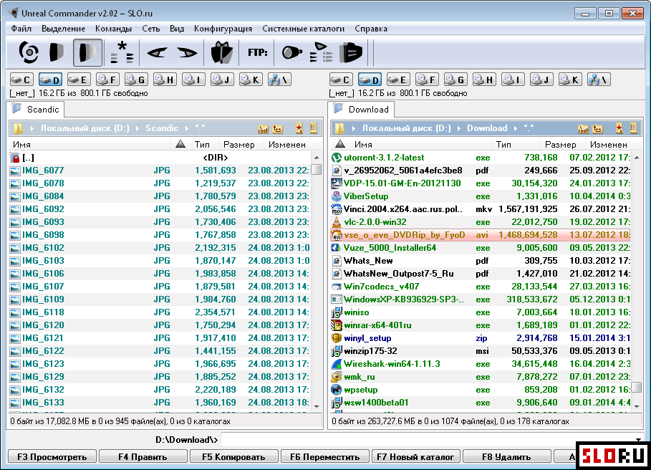The image size is (651, 470).
Task: Click the search flashlight toolbar icon
Action: 292,52
